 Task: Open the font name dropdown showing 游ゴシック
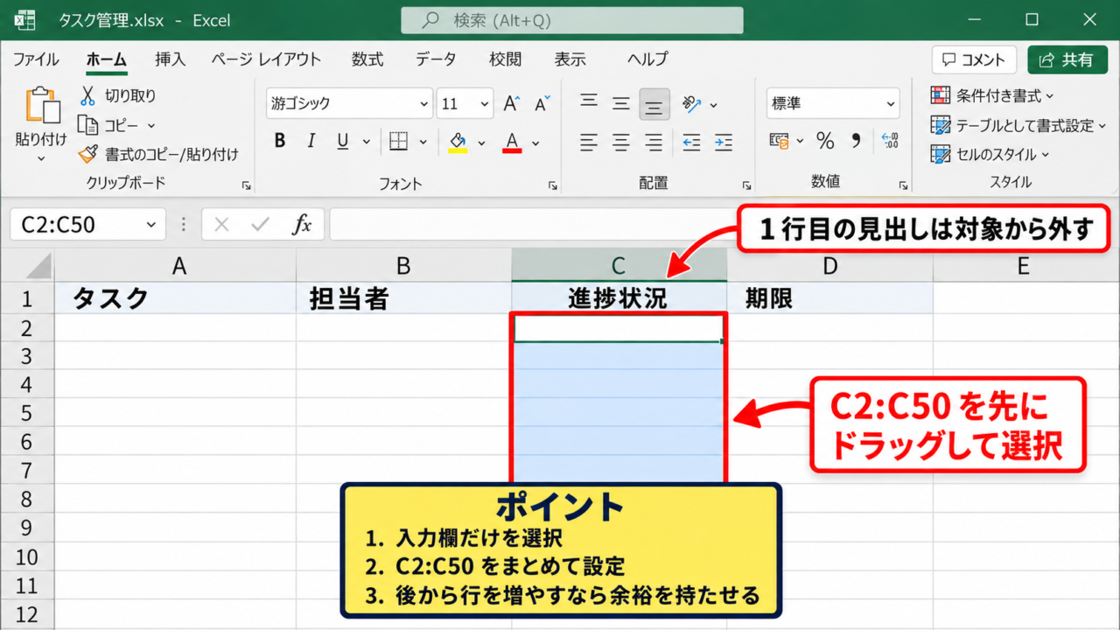(x=349, y=103)
